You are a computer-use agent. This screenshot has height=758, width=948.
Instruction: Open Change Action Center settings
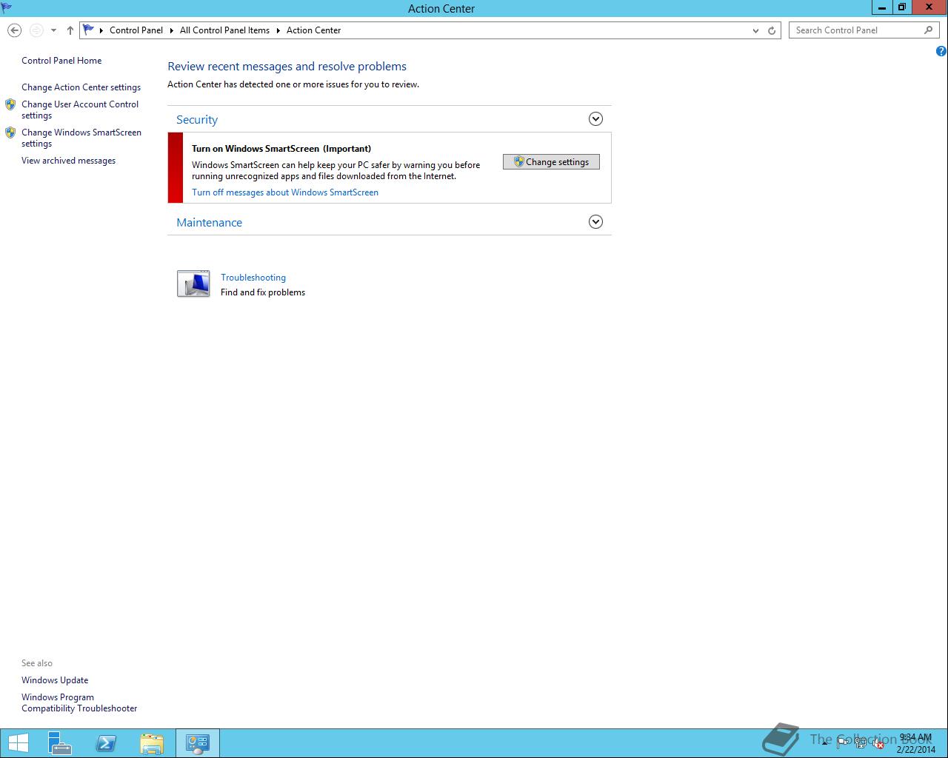pos(81,87)
